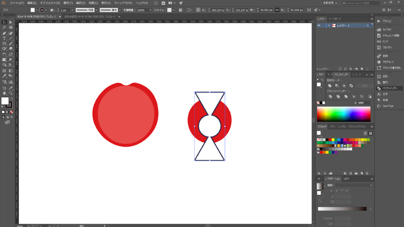Open the fill color dropdown in control bar
Image resolution: width=404 pixels, height=227 pixels.
pyautogui.click(x=37, y=10)
